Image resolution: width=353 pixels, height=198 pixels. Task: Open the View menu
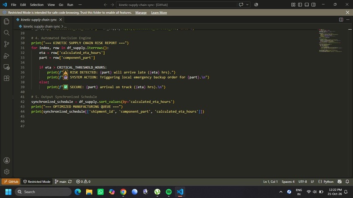click(x=51, y=5)
